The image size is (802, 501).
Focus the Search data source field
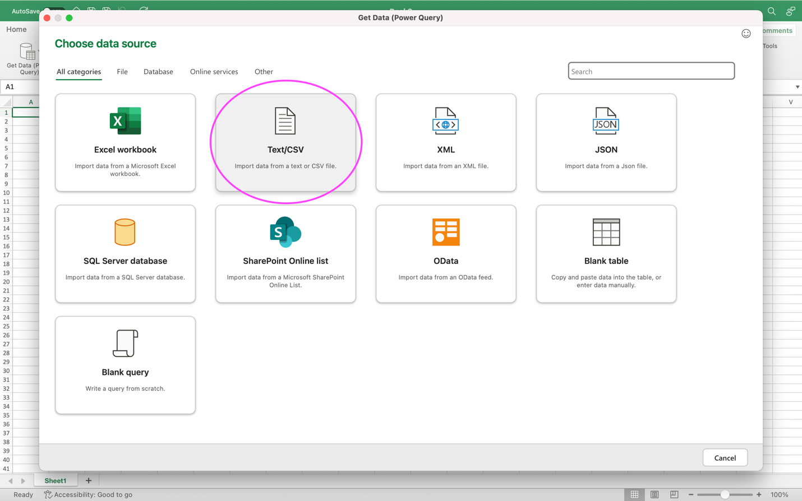click(x=651, y=71)
